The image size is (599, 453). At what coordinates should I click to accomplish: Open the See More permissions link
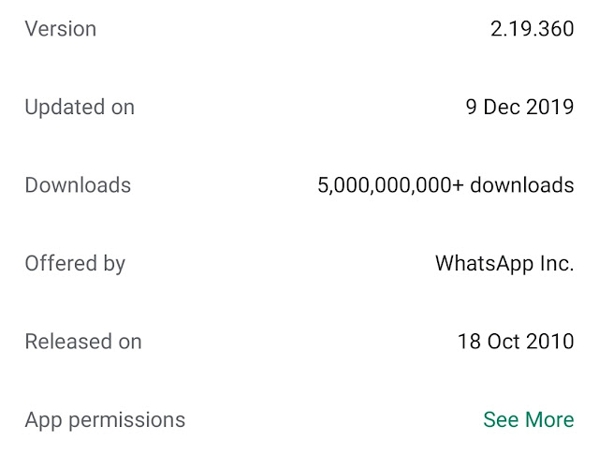click(528, 419)
